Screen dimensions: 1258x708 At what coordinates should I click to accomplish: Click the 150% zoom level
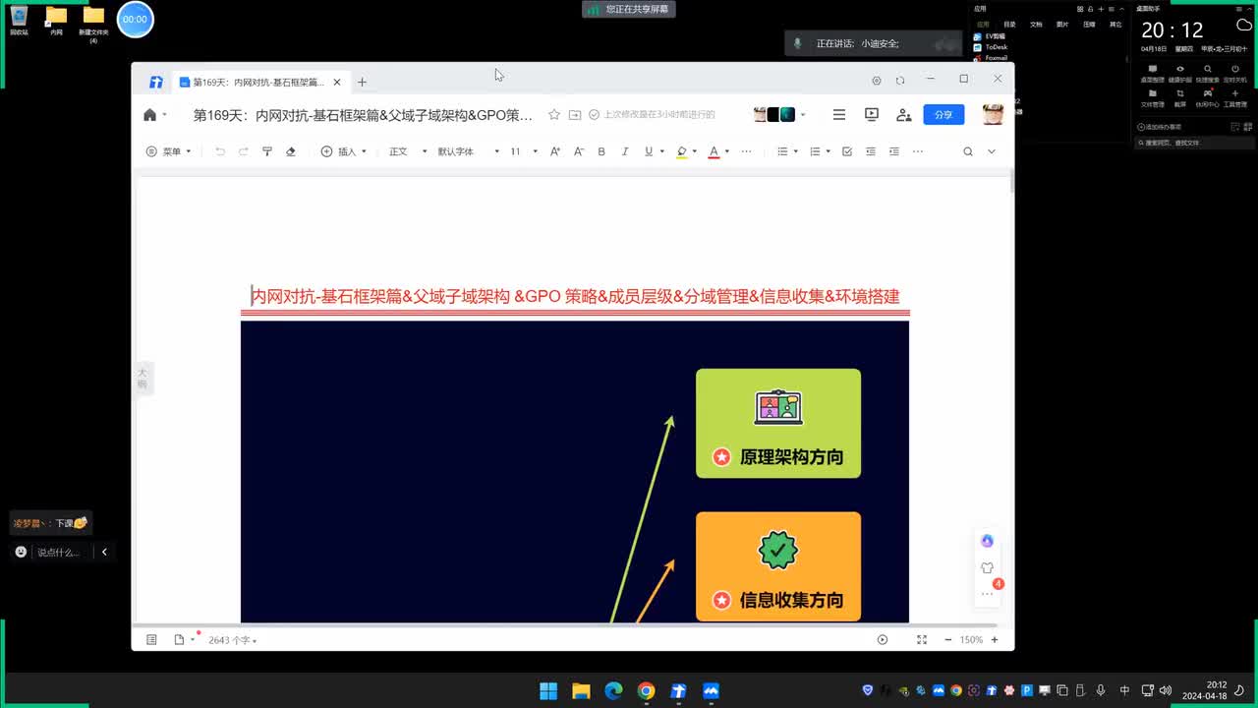[971, 640]
